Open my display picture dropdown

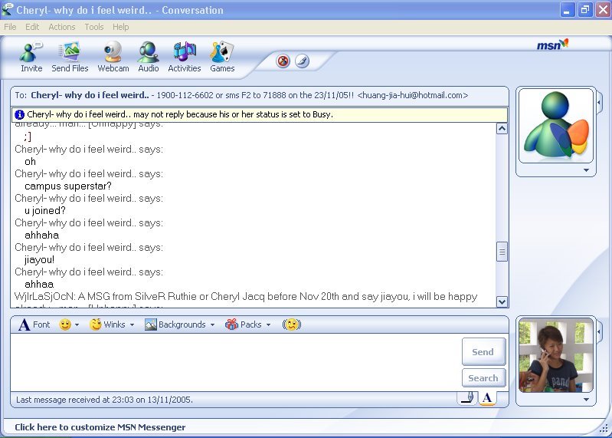click(x=586, y=400)
